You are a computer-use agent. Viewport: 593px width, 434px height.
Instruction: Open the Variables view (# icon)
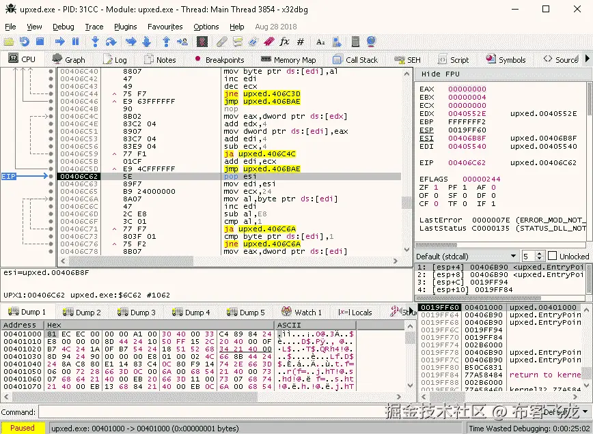point(301,42)
